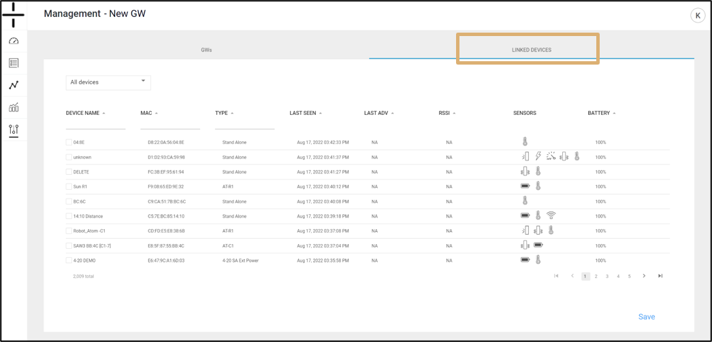Click the SENSORS column header
This screenshot has height=342, width=712.
524,113
